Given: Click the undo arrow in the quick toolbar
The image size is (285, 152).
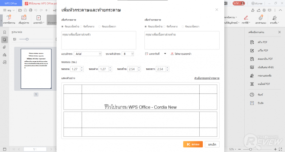Looking at the screenshot, I should click(36, 10).
